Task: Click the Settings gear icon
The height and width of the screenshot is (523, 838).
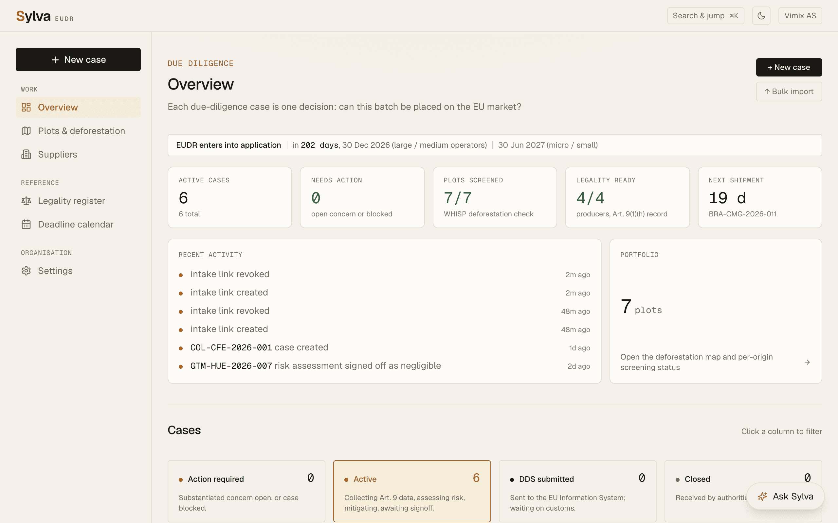Action: click(x=26, y=271)
